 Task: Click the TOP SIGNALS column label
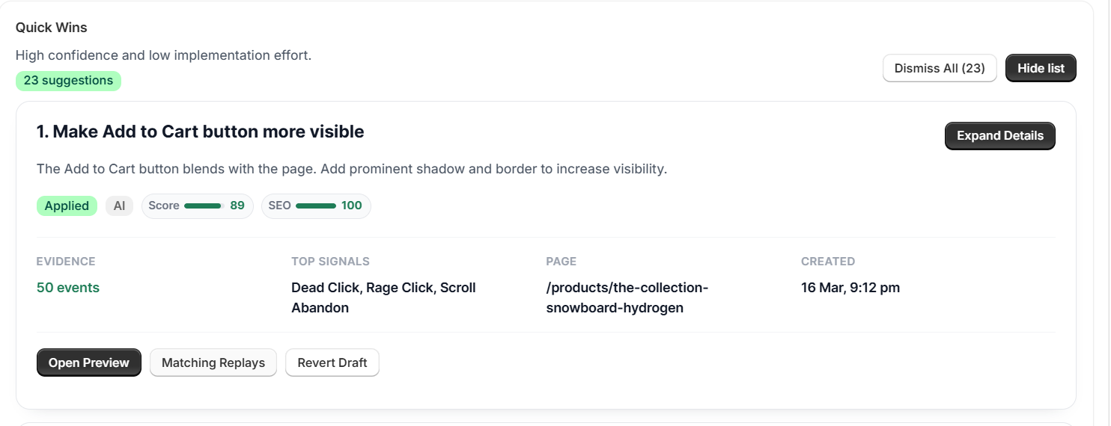coord(330,262)
